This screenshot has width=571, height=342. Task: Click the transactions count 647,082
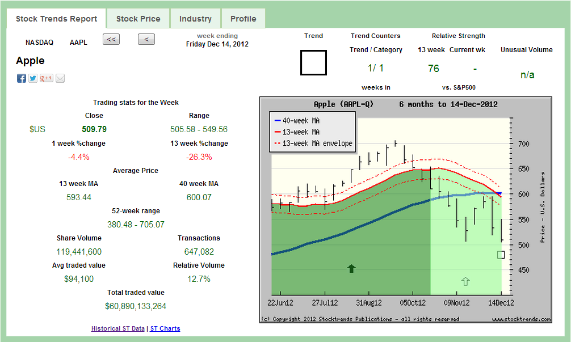coord(199,252)
